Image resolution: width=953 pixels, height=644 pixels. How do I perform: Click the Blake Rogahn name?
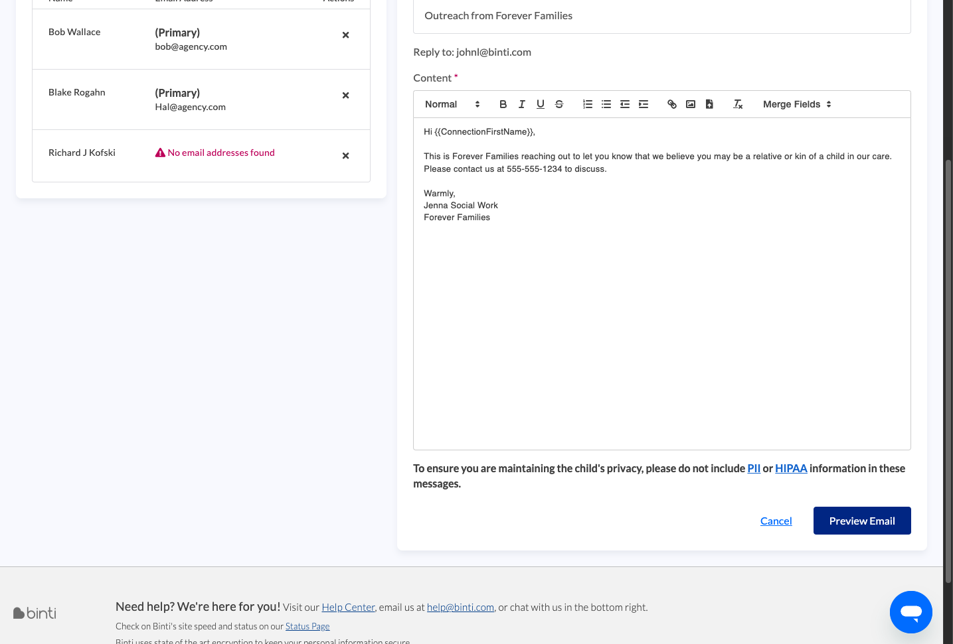point(77,92)
